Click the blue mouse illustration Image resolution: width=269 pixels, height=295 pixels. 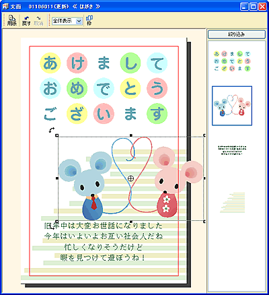[x=86, y=185]
